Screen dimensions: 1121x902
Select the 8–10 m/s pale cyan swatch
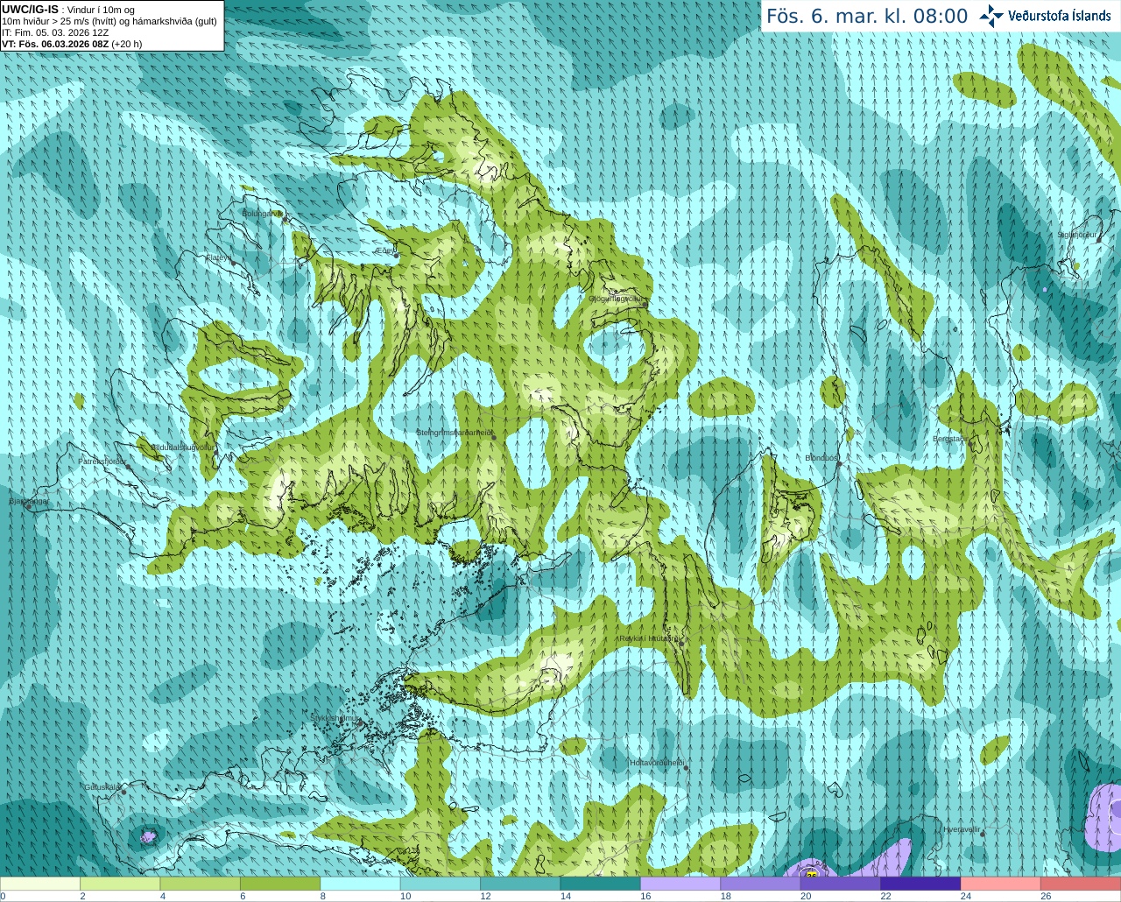[360, 884]
